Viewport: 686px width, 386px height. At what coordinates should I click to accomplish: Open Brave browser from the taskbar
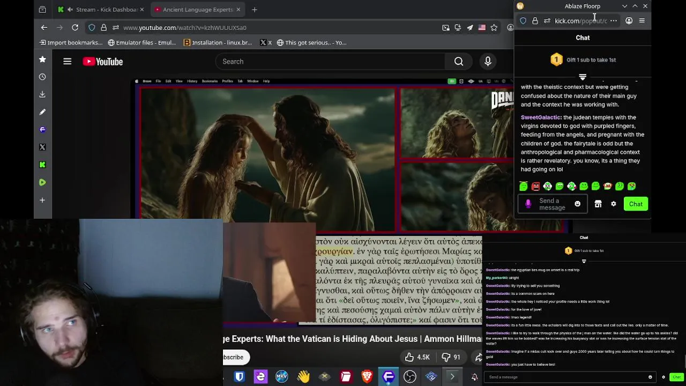[367, 377]
